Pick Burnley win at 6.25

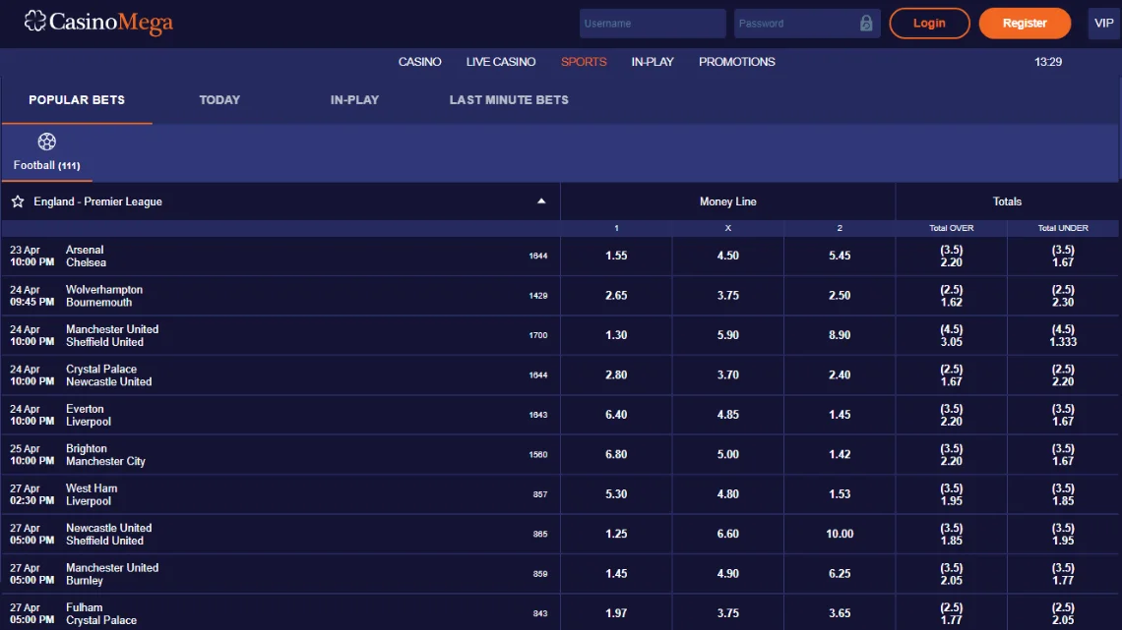point(840,574)
